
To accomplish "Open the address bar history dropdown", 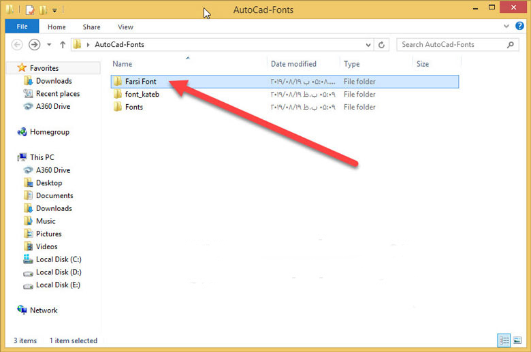I will (x=368, y=45).
